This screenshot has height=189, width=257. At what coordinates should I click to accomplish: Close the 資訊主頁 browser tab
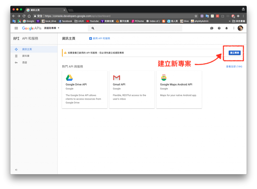point(65,10)
